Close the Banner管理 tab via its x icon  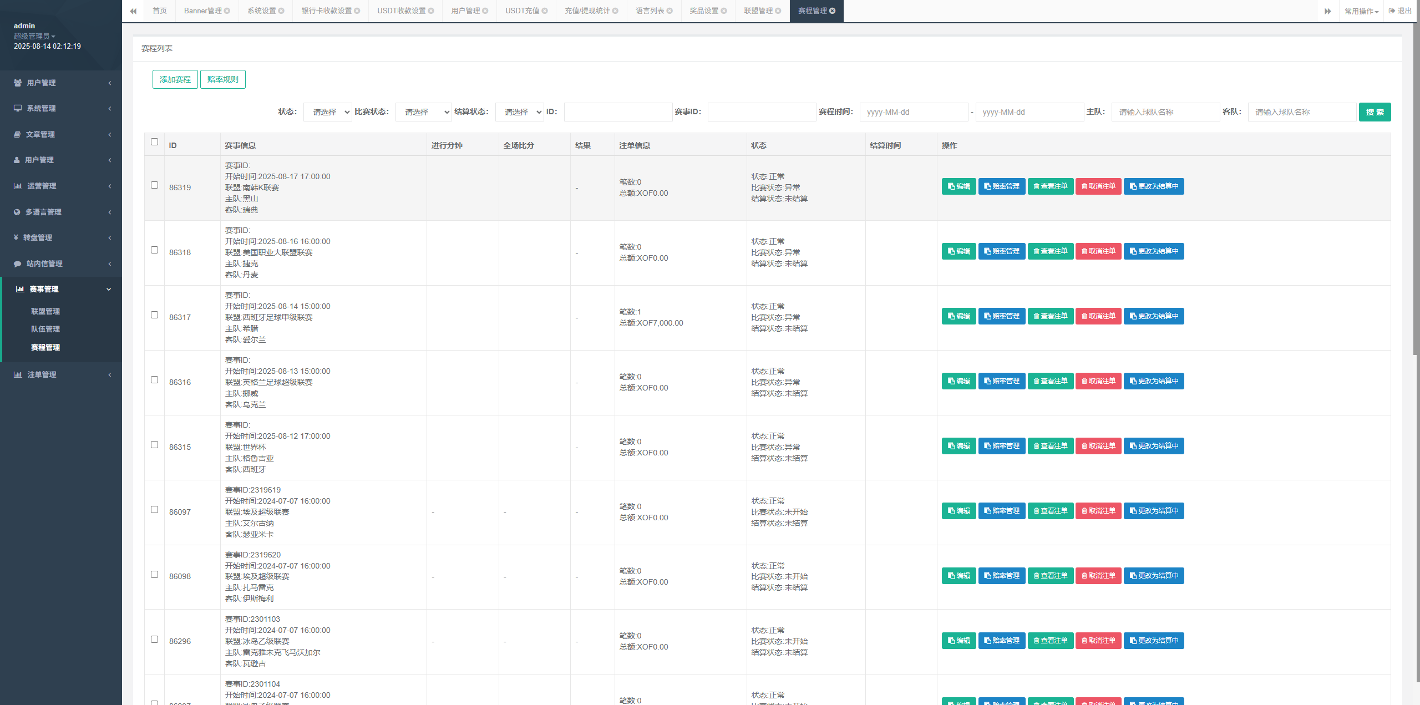pyautogui.click(x=227, y=11)
